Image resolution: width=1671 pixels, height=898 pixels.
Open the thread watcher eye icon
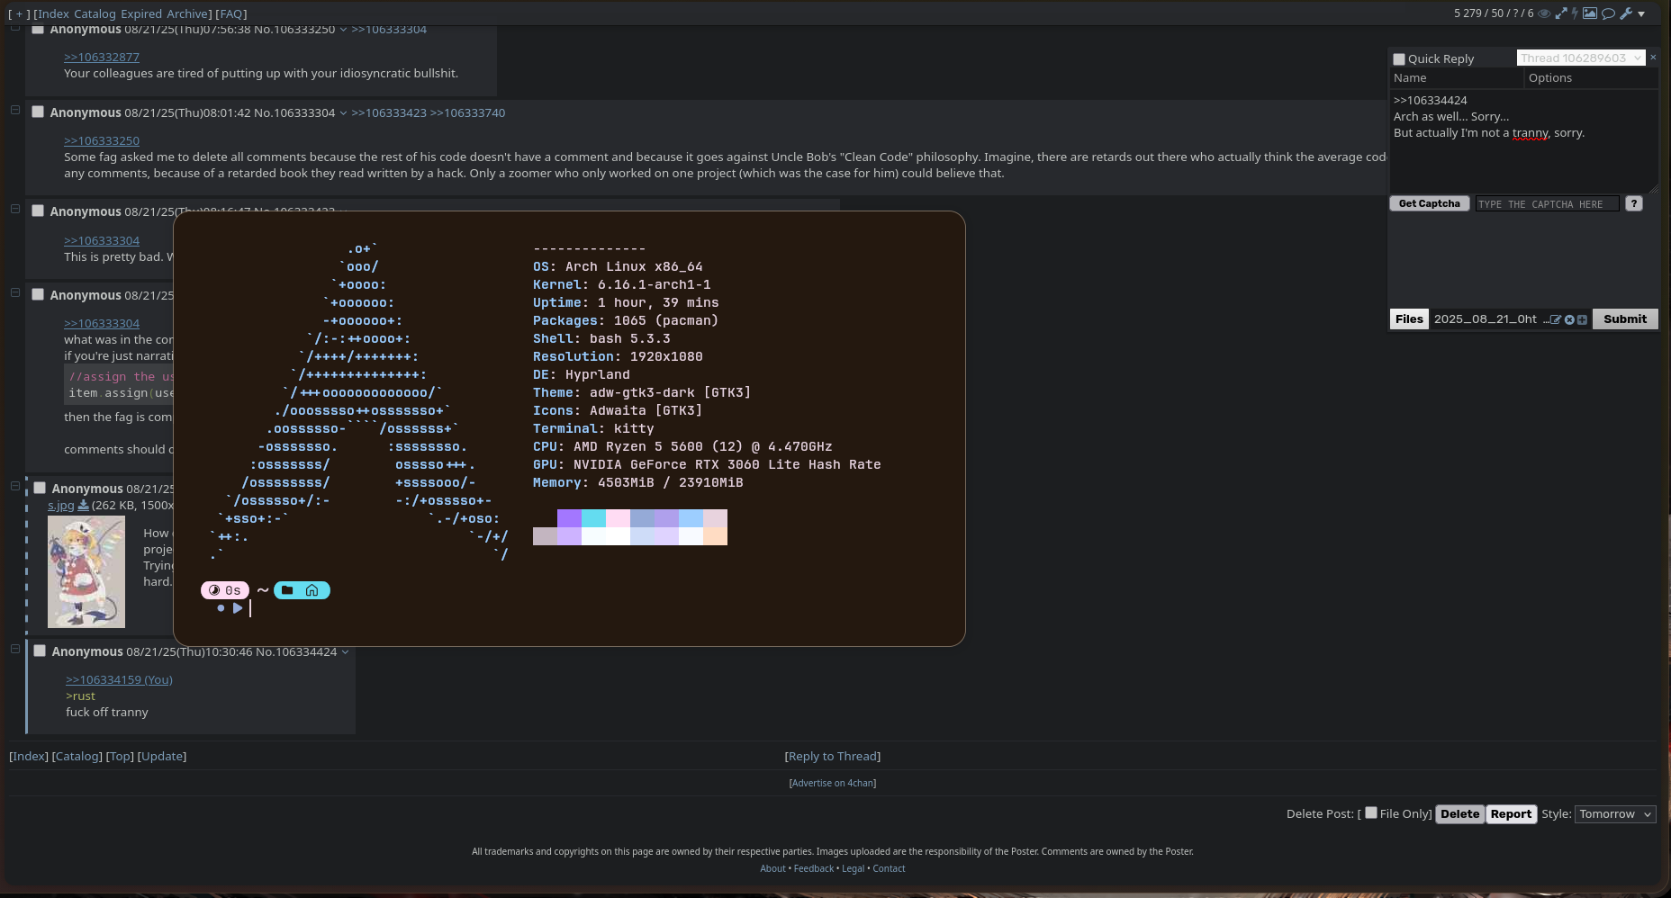[x=1544, y=13]
